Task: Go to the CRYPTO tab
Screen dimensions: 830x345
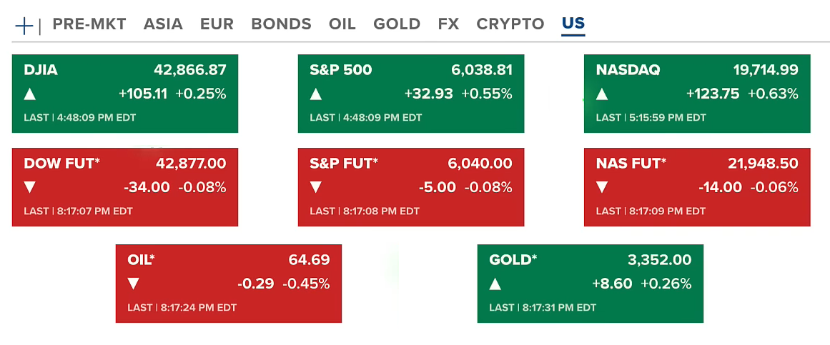Action: [510, 24]
